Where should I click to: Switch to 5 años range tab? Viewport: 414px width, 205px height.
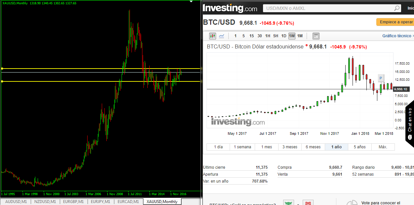[360, 147]
